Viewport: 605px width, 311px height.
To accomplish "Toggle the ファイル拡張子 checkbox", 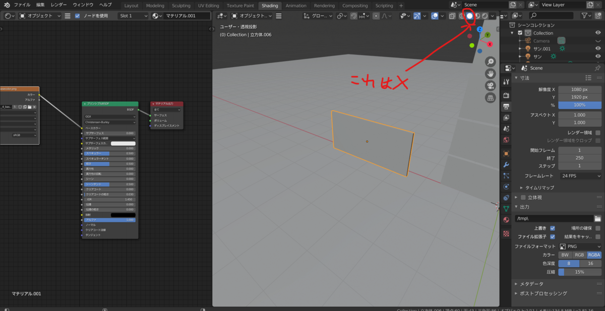I will (553, 236).
